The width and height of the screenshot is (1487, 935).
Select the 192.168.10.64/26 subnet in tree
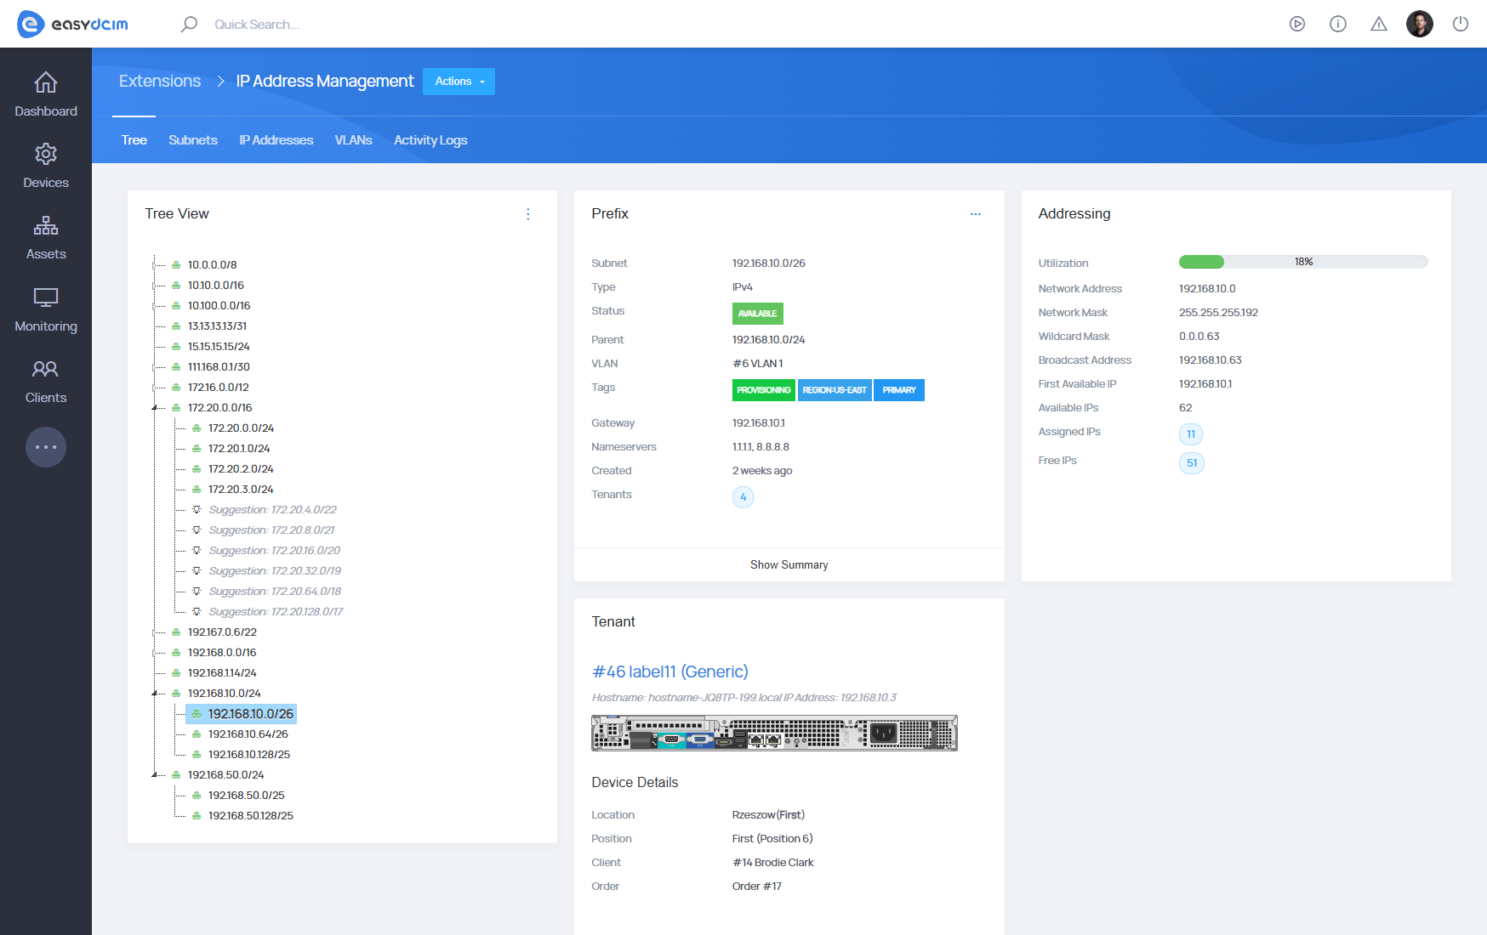pyautogui.click(x=248, y=734)
